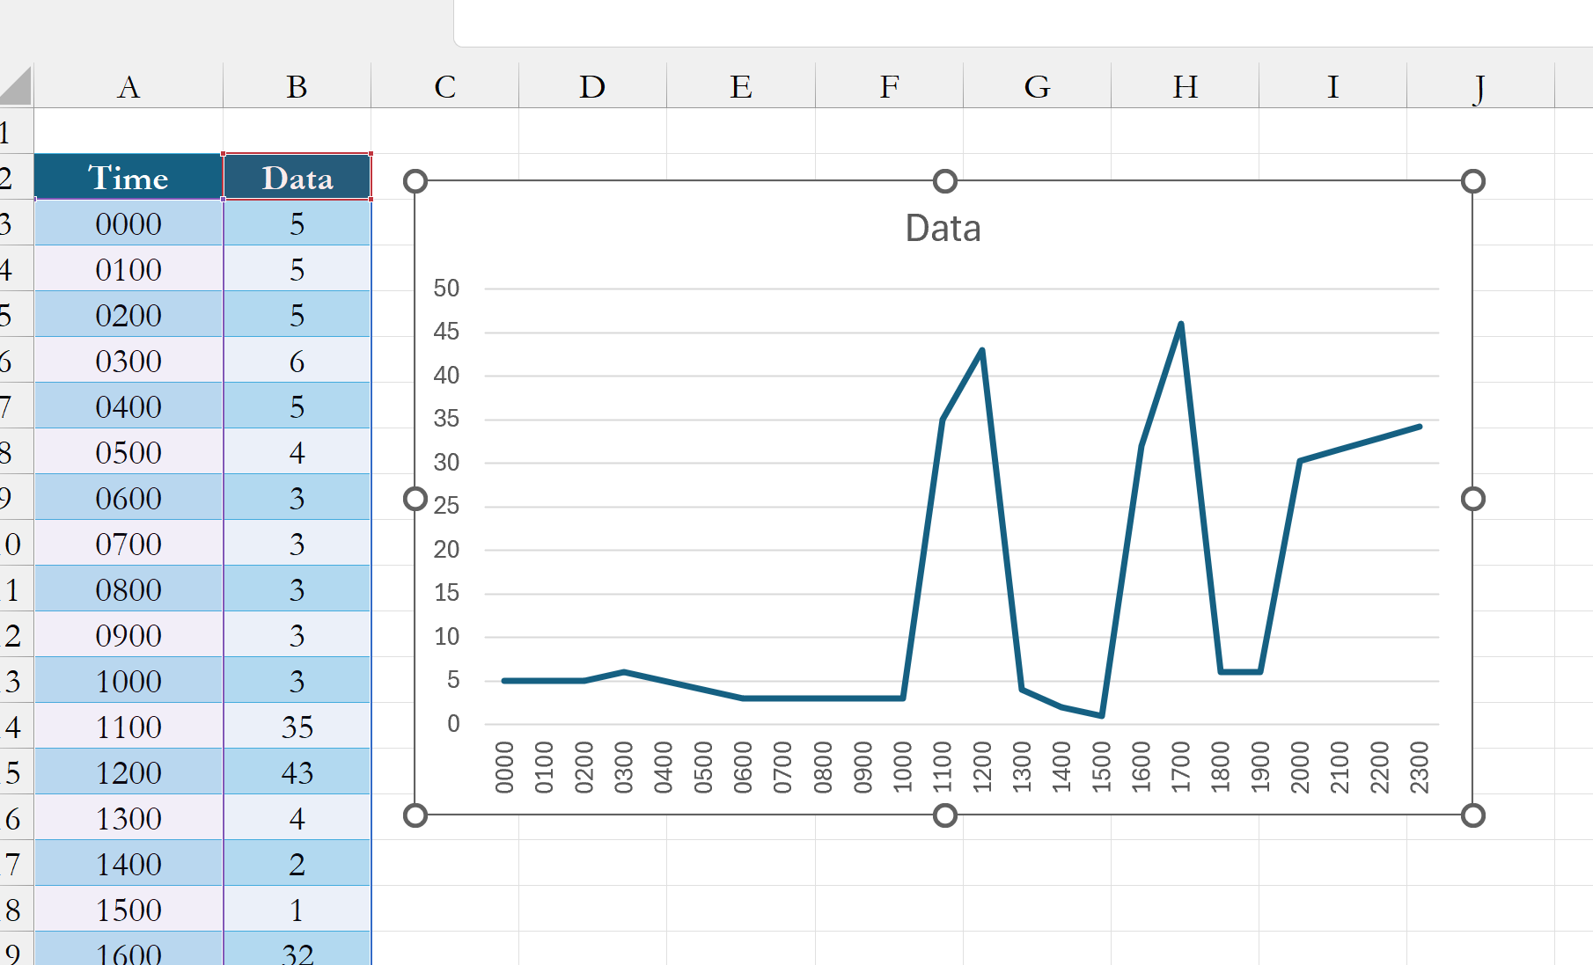Select the Time cell 0900

128,635
